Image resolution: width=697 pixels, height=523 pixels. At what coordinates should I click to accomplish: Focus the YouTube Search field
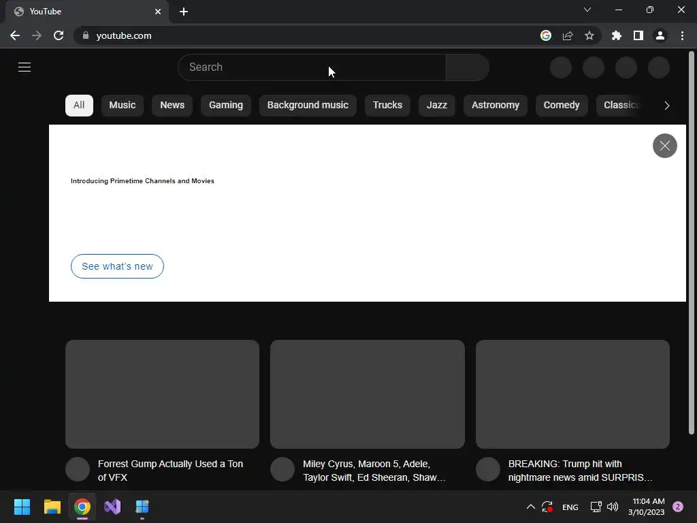[x=312, y=67]
